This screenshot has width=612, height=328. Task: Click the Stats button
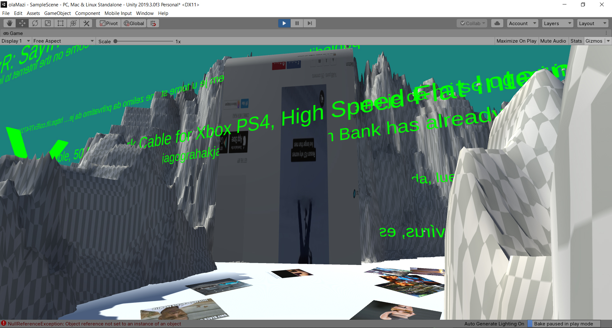pos(576,41)
